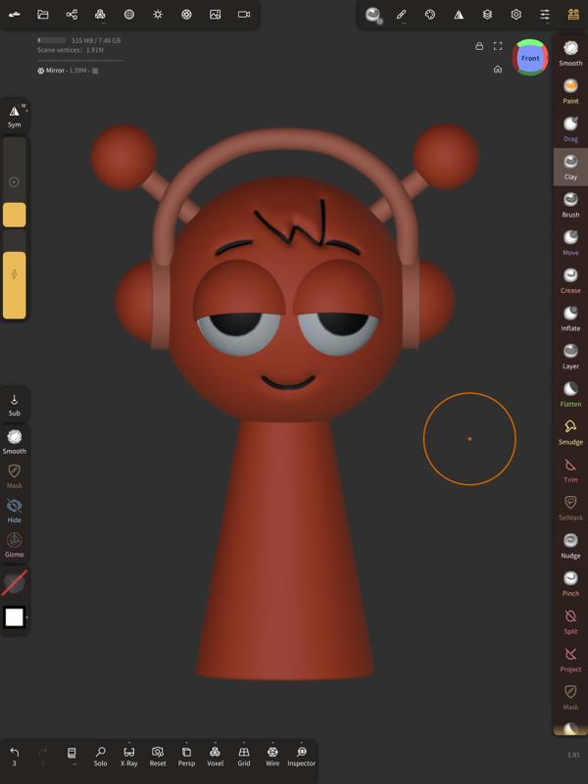Screen dimensions: 588x784
Task: Open the topology menu
Action: coord(100,15)
